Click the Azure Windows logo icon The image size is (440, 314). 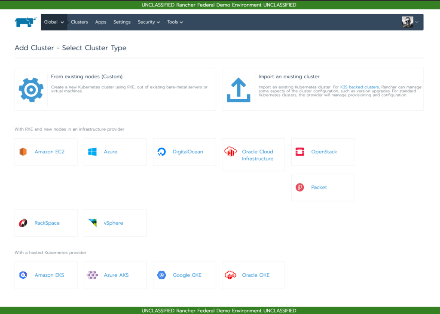[x=92, y=152]
